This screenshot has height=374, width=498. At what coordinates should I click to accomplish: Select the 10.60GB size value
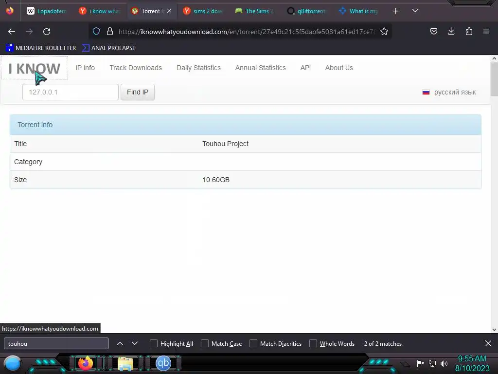[x=216, y=180]
